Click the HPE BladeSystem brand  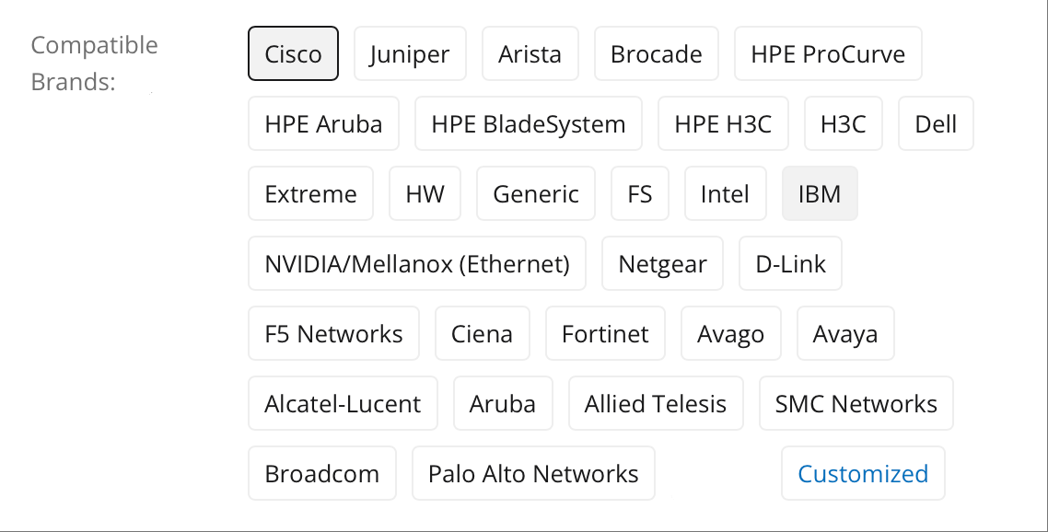[528, 124]
